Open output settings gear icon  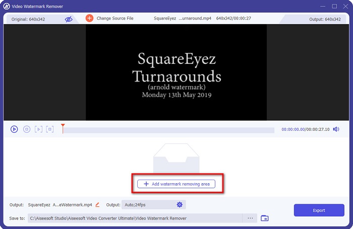coord(180,205)
